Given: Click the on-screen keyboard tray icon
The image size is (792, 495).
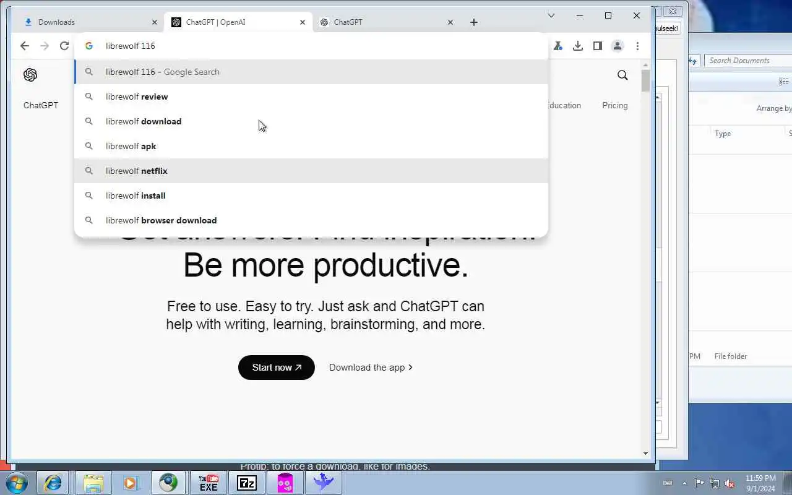Looking at the screenshot, I should [668, 483].
